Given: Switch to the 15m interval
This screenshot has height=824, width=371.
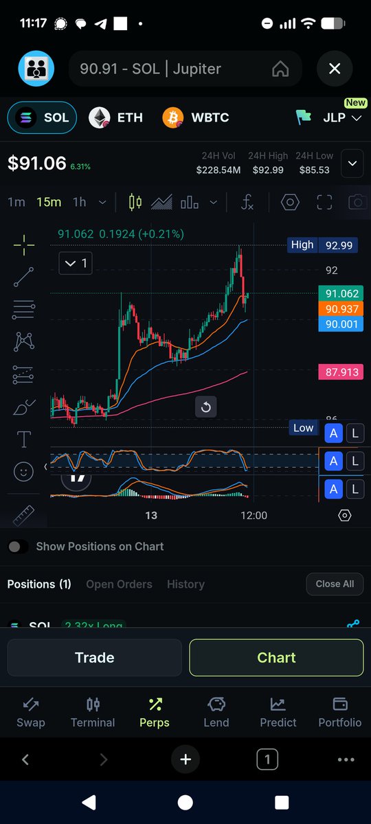Looking at the screenshot, I should 49,202.
